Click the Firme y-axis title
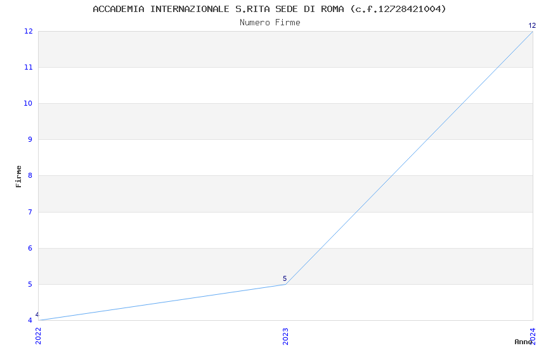 (18, 177)
